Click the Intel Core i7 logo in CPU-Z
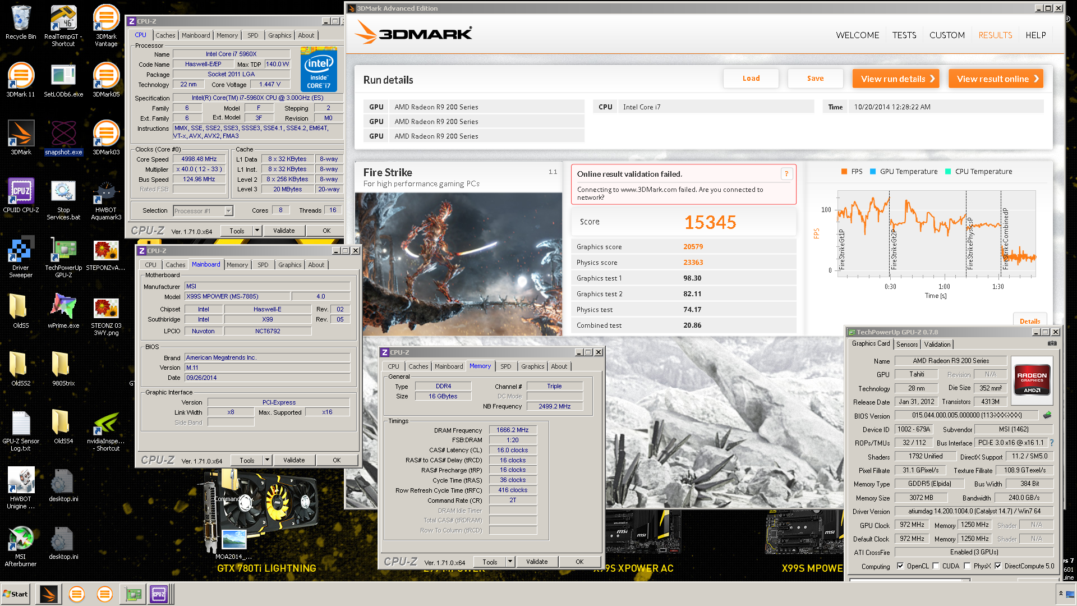Screen dimensions: 1077x606 coord(319,68)
